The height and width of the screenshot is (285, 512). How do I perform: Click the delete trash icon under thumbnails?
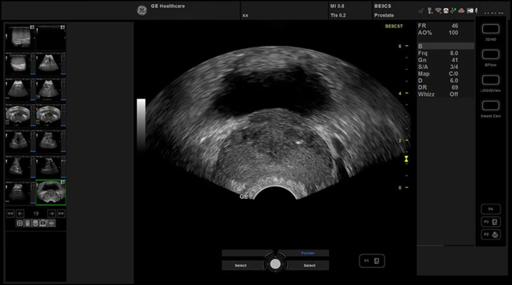pos(28,223)
